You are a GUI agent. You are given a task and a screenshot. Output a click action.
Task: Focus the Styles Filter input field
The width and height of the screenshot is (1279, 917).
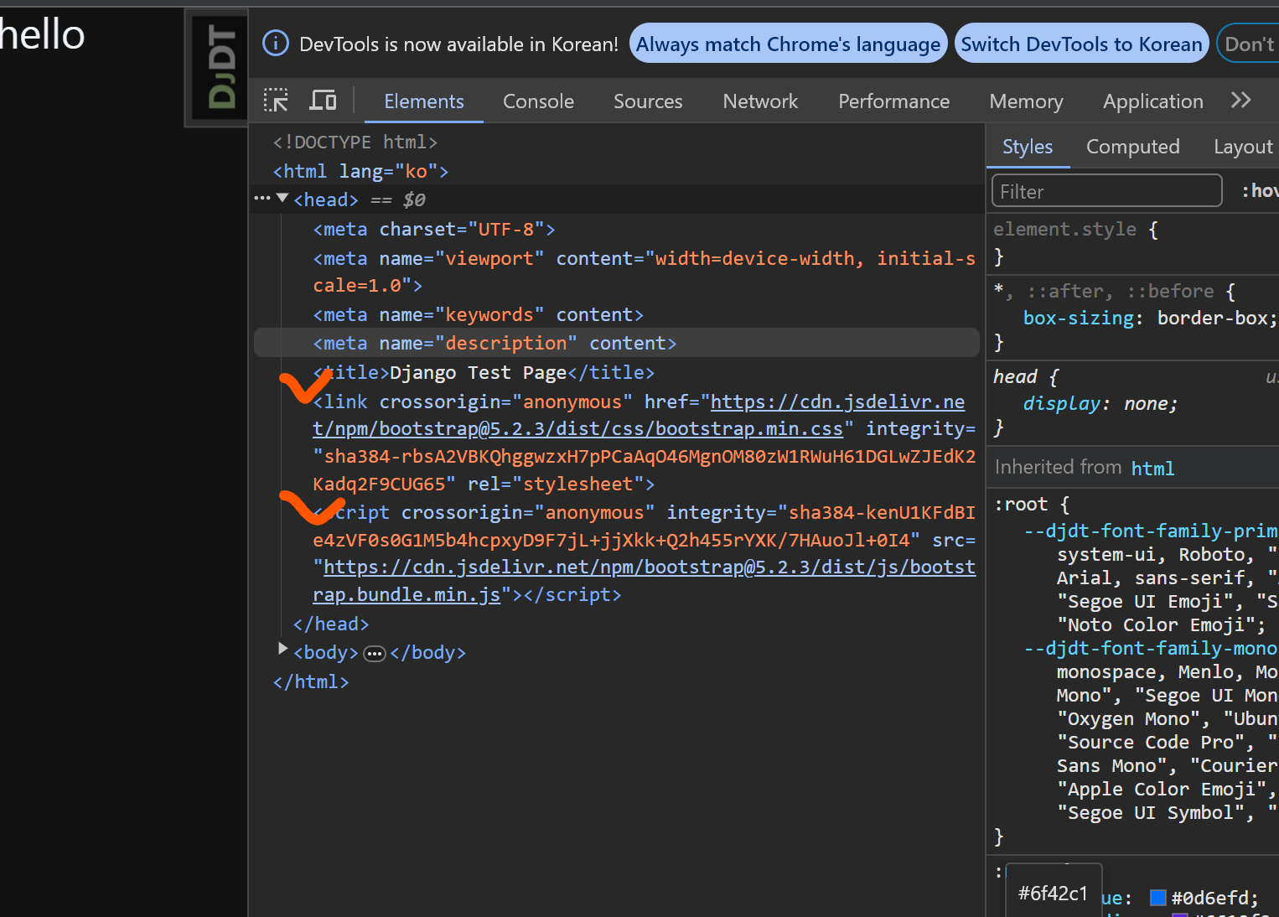pos(1106,191)
